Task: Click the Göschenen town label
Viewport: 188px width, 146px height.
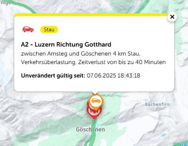Action: (90, 129)
